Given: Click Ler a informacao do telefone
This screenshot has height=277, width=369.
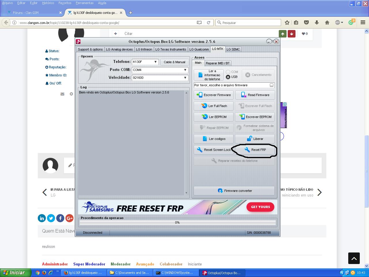Looking at the screenshot, I should point(209,75).
